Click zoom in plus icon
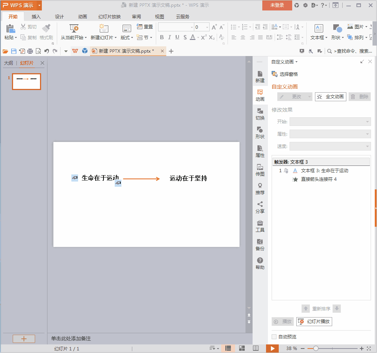 (x=361, y=349)
